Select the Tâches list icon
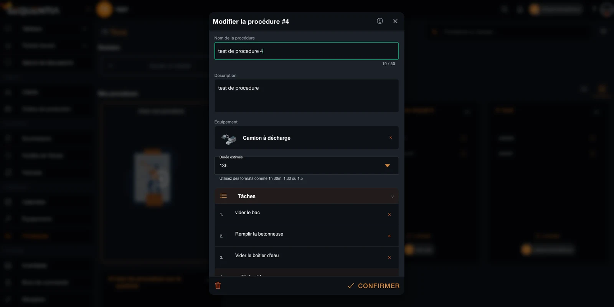Image resolution: width=614 pixels, height=307 pixels. pyautogui.click(x=224, y=196)
